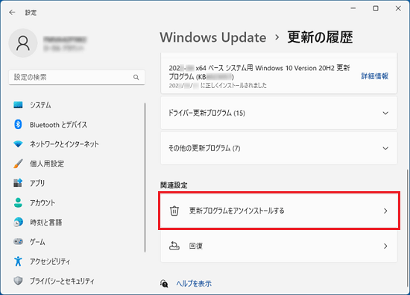Open the 回復 related setting
Screen dimensions: 410x295
(x=279, y=246)
